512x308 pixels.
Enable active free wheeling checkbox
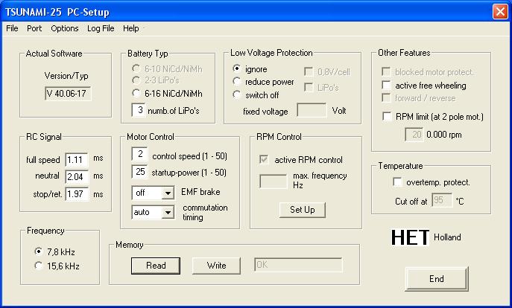pyautogui.click(x=386, y=86)
